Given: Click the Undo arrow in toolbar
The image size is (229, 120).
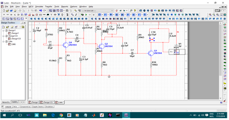Looking at the screenshot, I should (x=41, y=11).
